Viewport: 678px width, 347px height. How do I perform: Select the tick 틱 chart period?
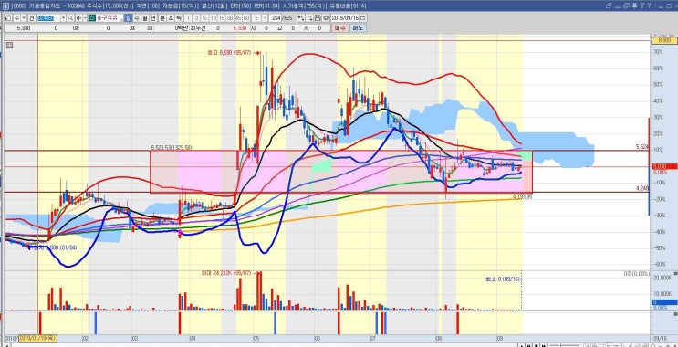(x=178, y=18)
